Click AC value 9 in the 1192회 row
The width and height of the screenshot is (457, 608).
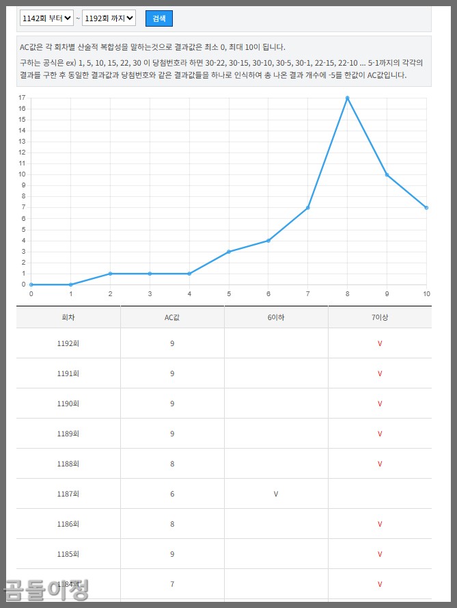pos(172,343)
